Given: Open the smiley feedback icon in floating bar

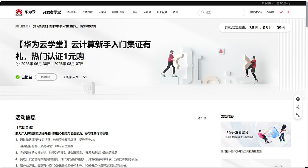Looking at the screenshot, I should pyautogui.click(x=298, y=99).
